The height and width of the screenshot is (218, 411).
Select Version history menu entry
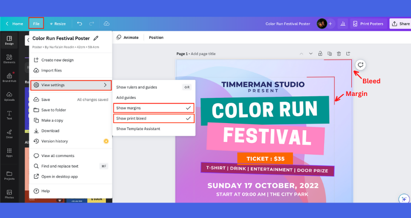pos(54,141)
